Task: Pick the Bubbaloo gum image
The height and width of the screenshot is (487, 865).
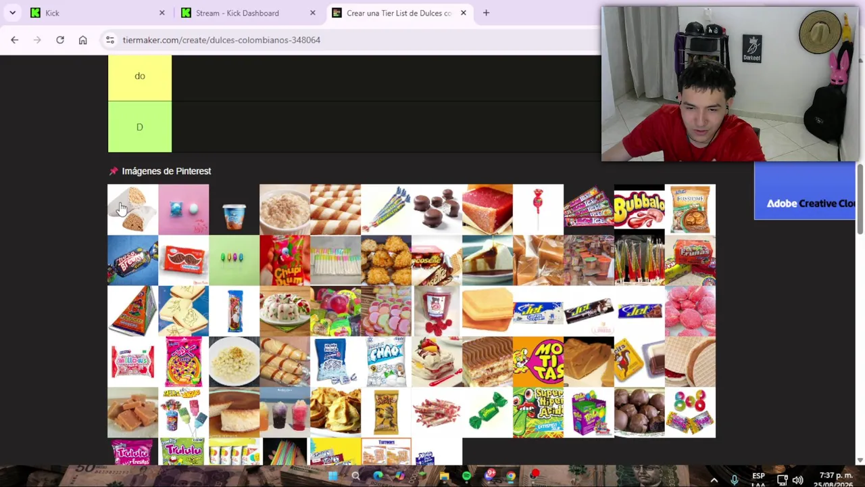Action: (639, 210)
